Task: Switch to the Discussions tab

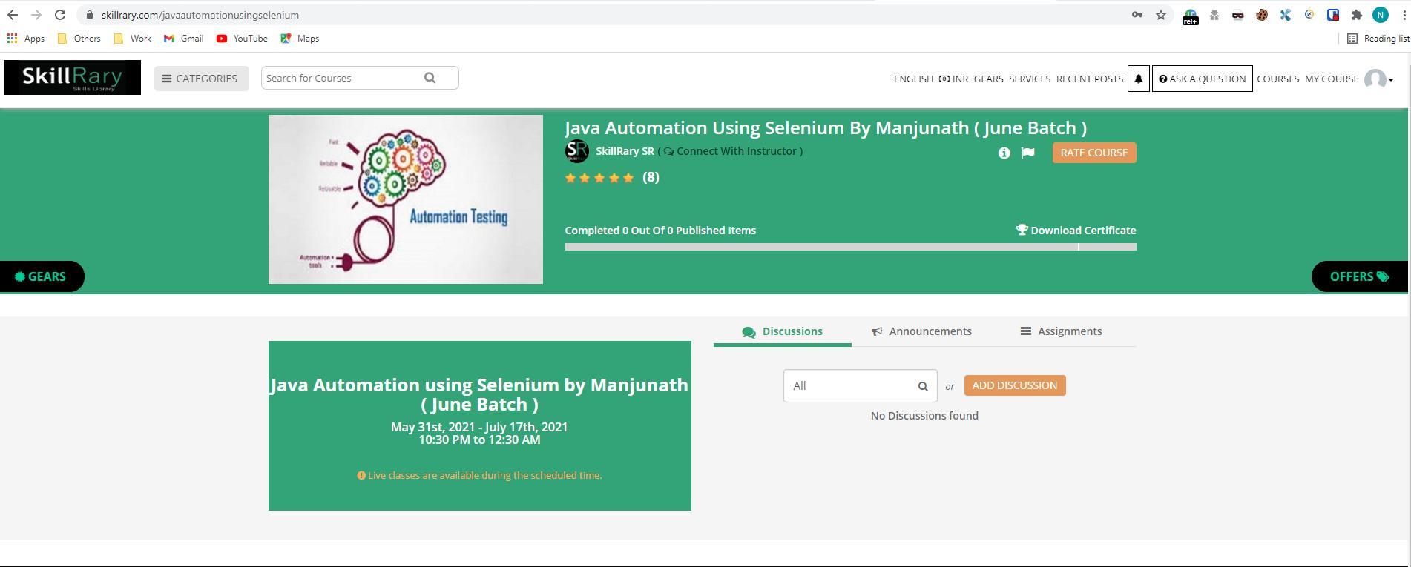Action: point(783,331)
